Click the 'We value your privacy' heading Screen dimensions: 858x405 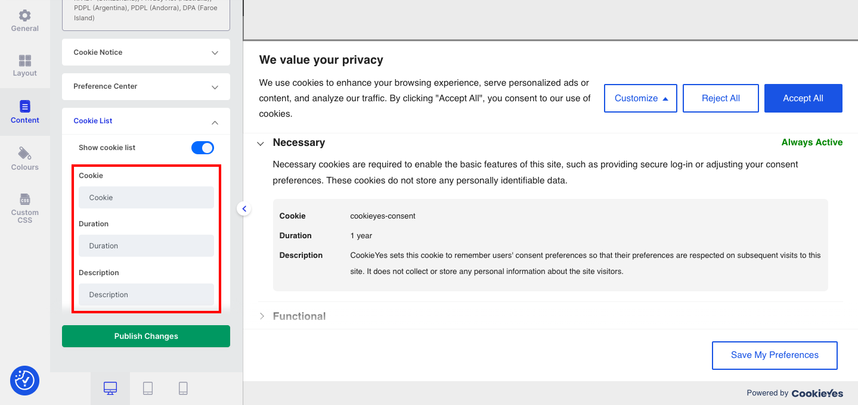(321, 60)
